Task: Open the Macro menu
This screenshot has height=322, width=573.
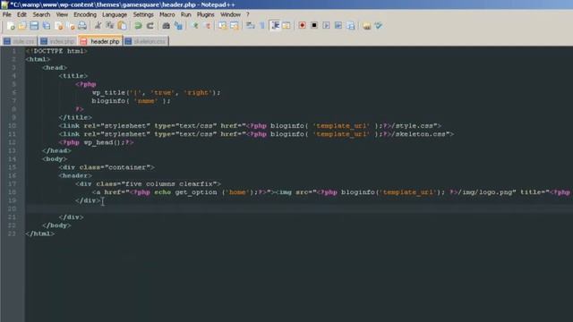Action: [x=167, y=14]
